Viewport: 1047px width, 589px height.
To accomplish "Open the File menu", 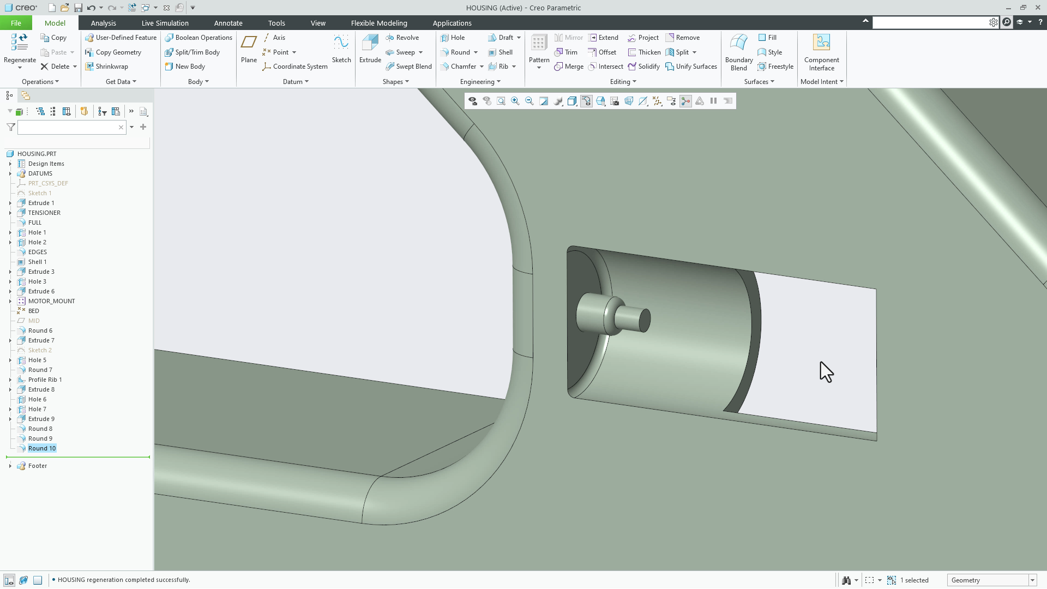I will pyautogui.click(x=16, y=23).
